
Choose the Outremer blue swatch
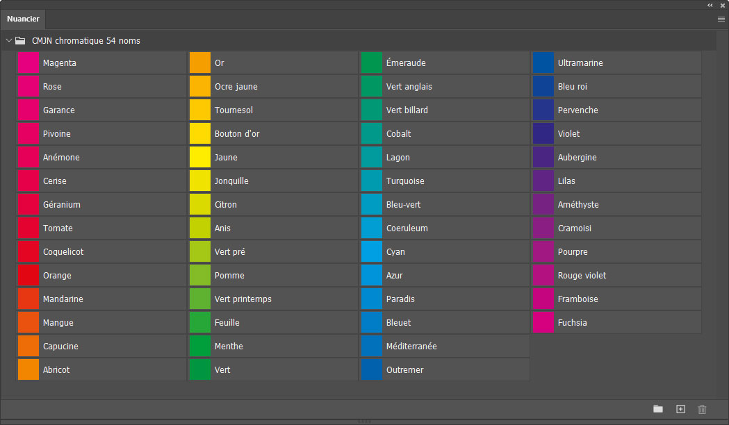click(x=372, y=370)
